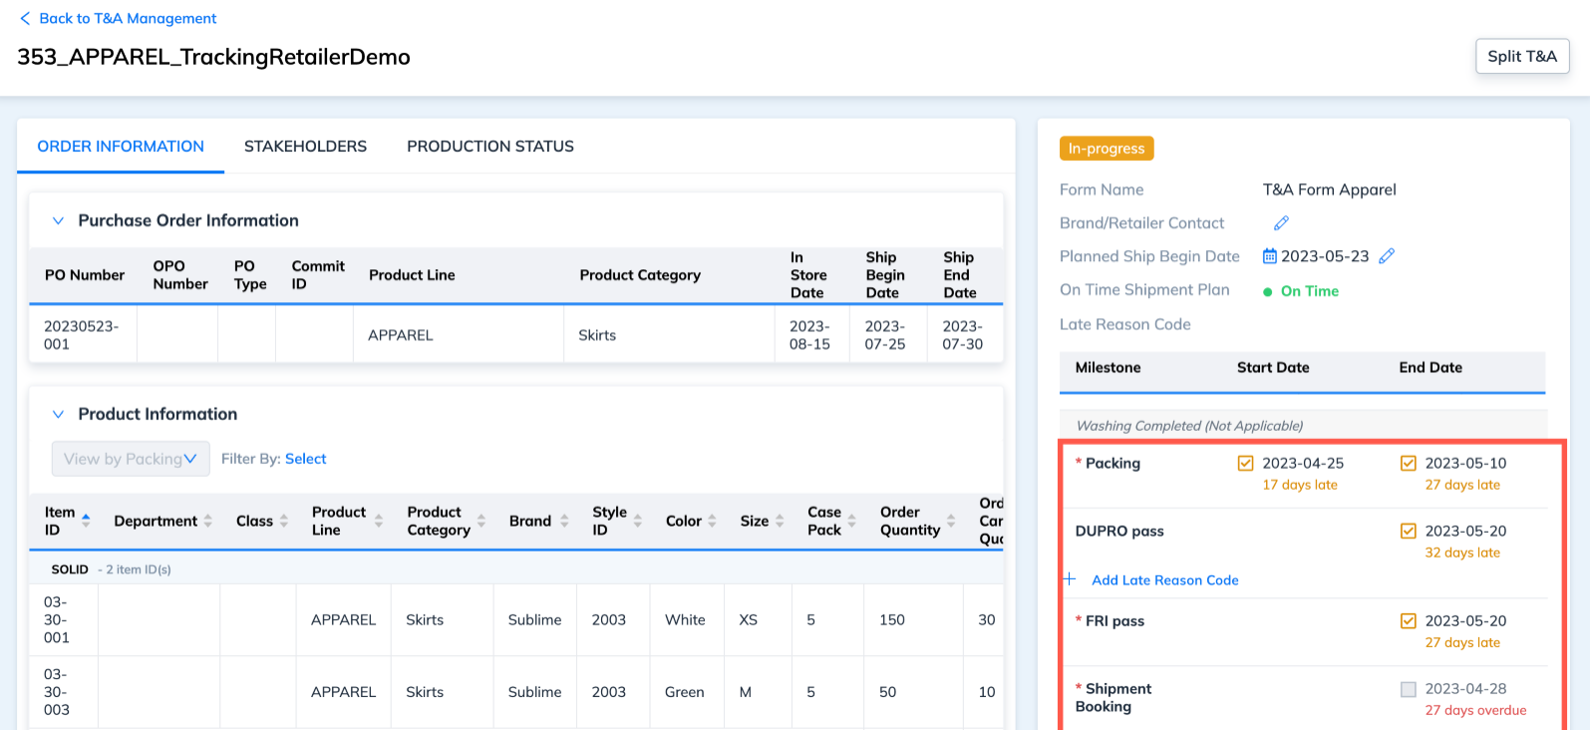Click the In-progress status badge

point(1107,149)
